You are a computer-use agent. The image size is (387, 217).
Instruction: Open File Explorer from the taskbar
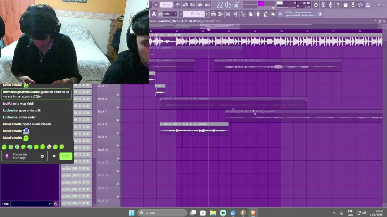[x=213, y=213]
